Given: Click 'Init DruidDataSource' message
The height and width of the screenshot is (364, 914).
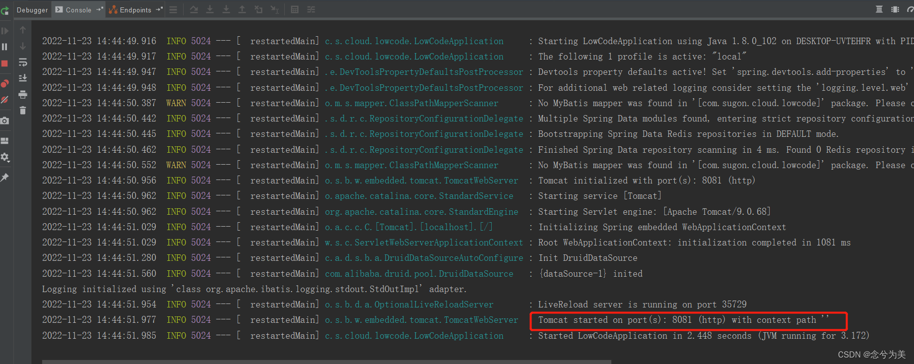Looking at the screenshot, I should [x=588, y=258].
